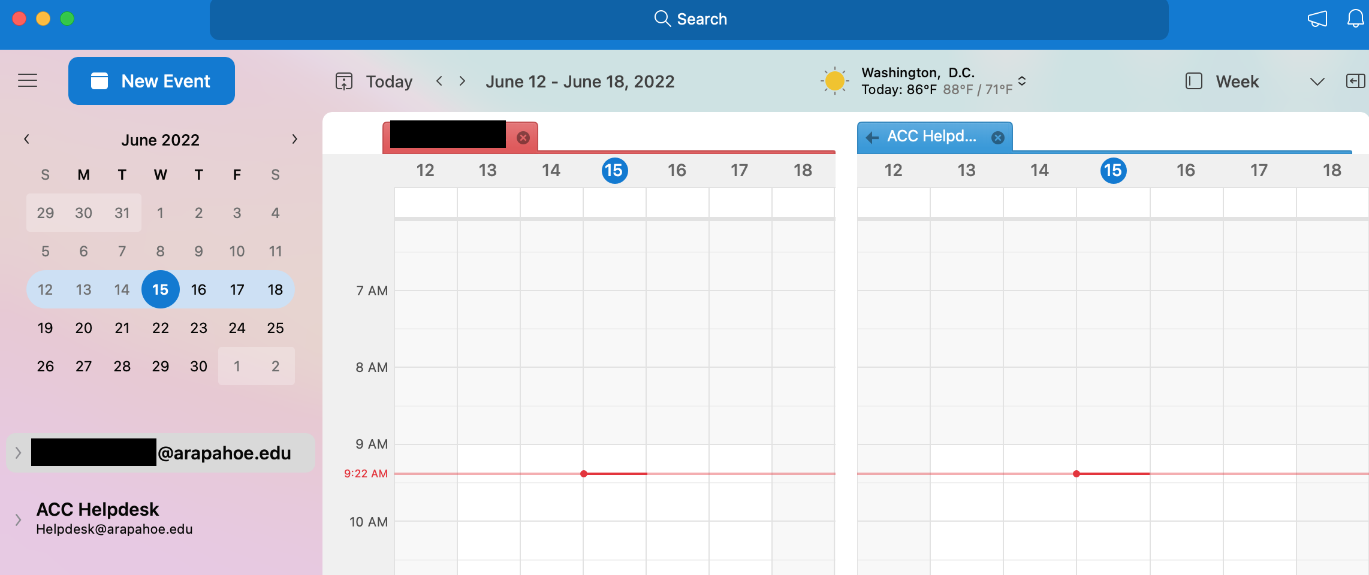The image size is (1369, 575).
Task: Expand the @arapahoe.edu account
Action: point(18,453)
